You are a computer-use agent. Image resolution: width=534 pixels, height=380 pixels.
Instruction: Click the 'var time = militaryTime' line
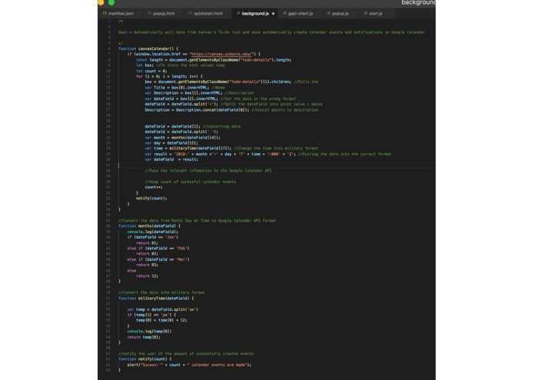[x=231, y=148]
